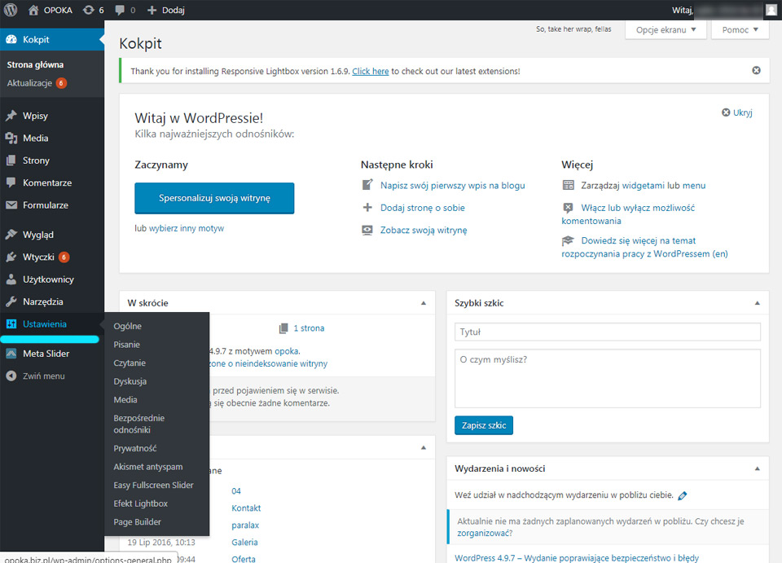This screenshot has width=782, height=563.
Task: Open the 'opoka' theme link
Action: click(x=286, y=351)
